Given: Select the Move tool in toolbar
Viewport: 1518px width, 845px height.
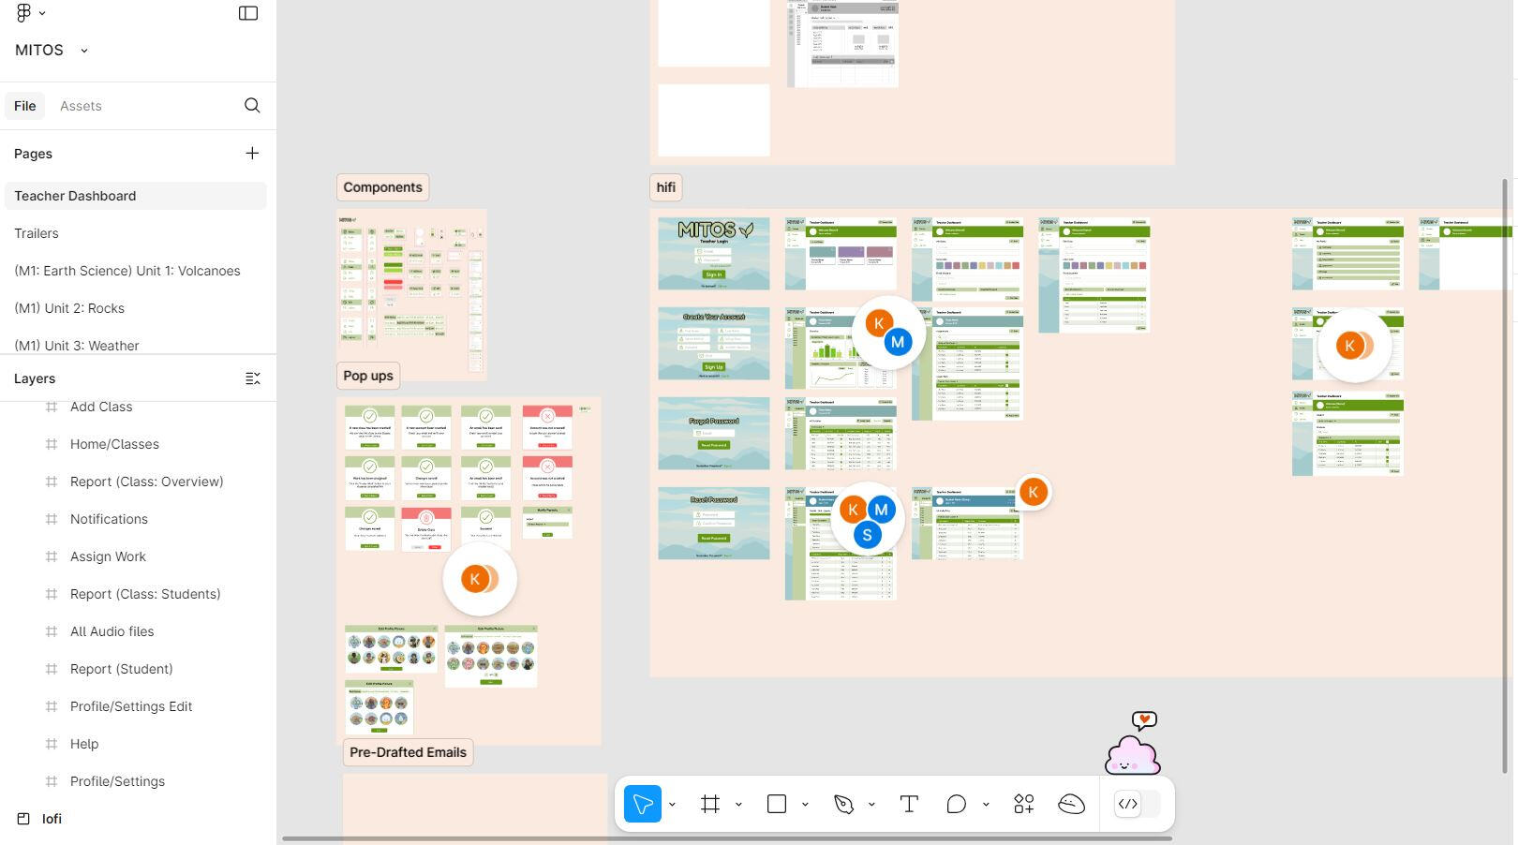Looking at the screenshot, I should point(643,804).
